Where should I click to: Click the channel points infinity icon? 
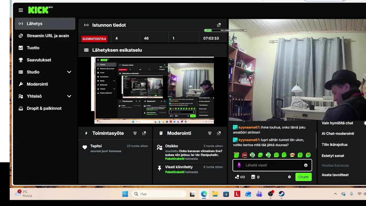pos(240,177)
